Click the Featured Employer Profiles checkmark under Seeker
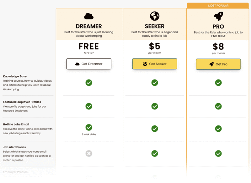 click(155, 106)
